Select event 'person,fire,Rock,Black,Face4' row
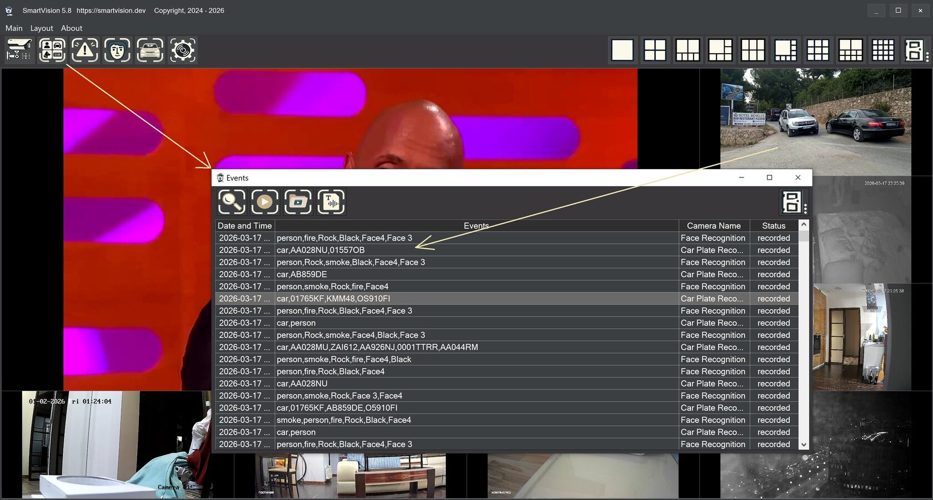The height and width of the screenshot is (500, 933). [506, 371]
